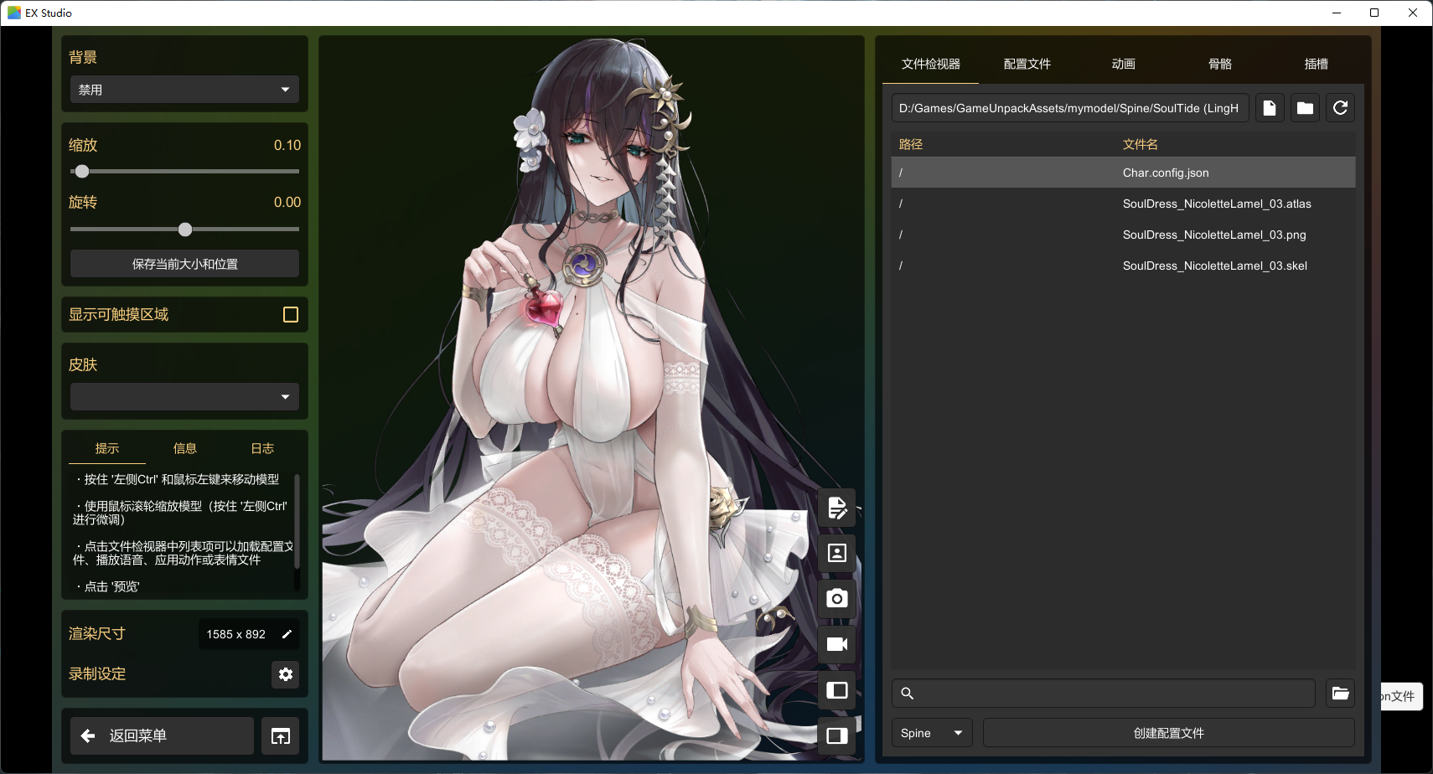The image size is (1433, 774).
Task: Select the 日志 tab
Action: (x=262, y=449)
